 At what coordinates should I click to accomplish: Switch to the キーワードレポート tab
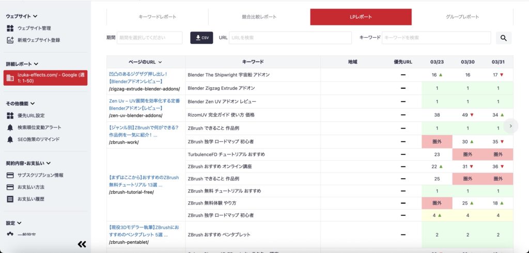point(158,17)
